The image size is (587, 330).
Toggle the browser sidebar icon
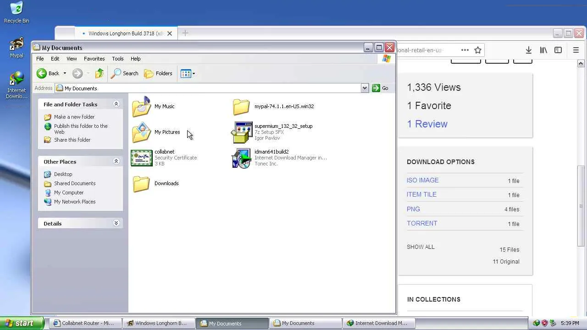click(558, 50)
